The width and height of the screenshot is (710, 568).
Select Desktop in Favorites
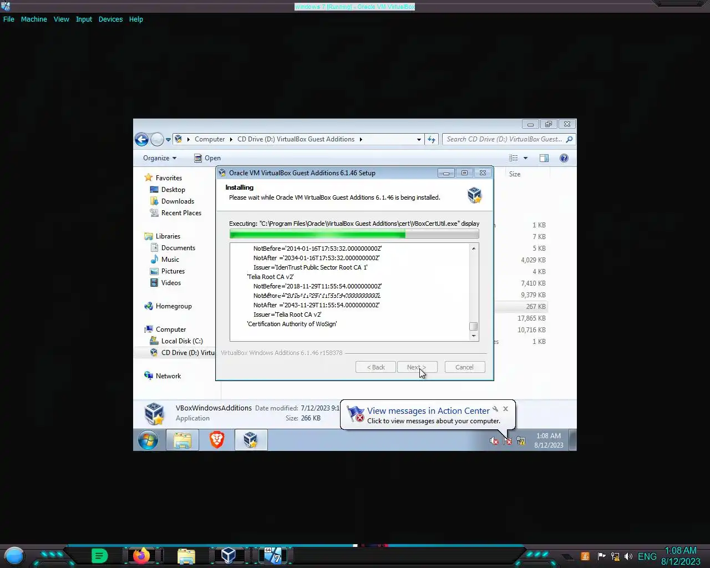click(x=173, y=190)
